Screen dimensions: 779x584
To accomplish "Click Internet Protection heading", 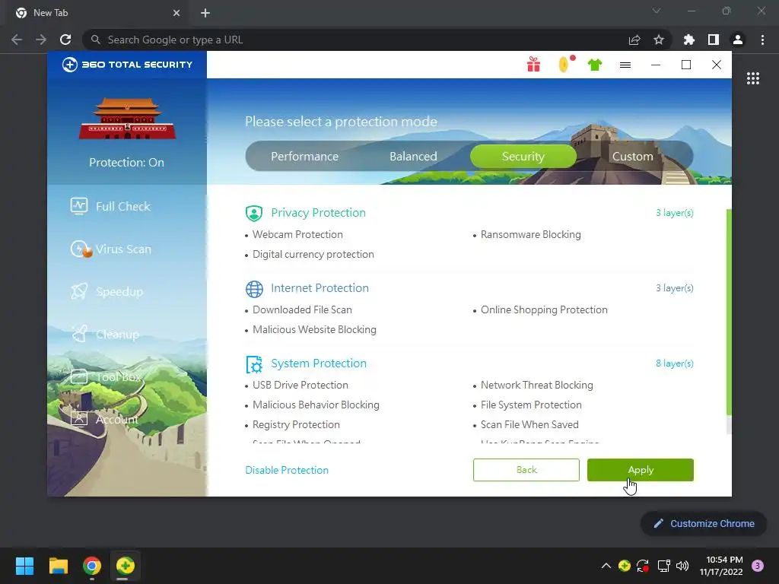I will tap(320, 288).
